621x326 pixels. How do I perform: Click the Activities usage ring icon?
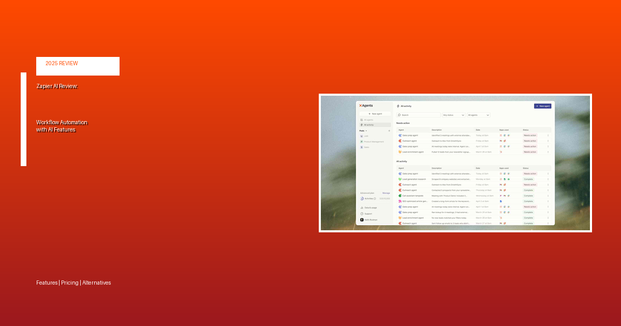point(362,199)
